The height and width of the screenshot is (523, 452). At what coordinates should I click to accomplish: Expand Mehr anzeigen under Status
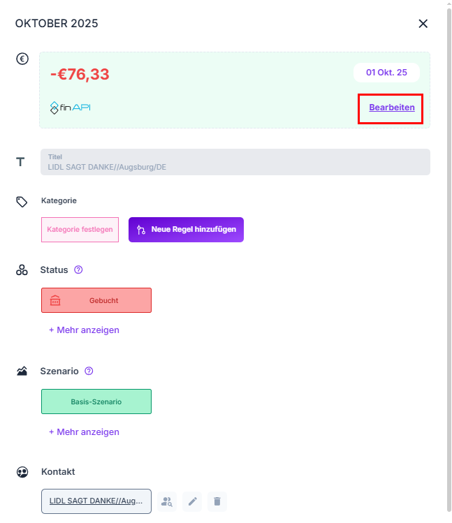(x=84, y=330)
